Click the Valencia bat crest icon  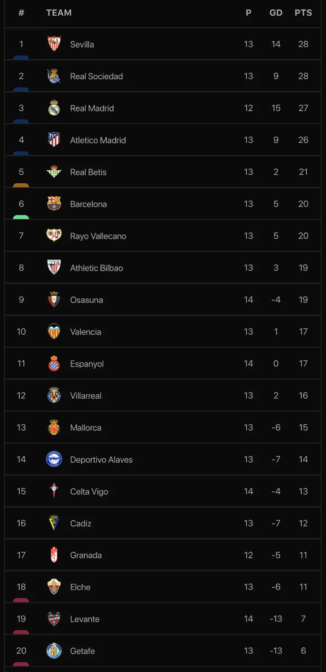pyautogui.click(x=54, y=332)
